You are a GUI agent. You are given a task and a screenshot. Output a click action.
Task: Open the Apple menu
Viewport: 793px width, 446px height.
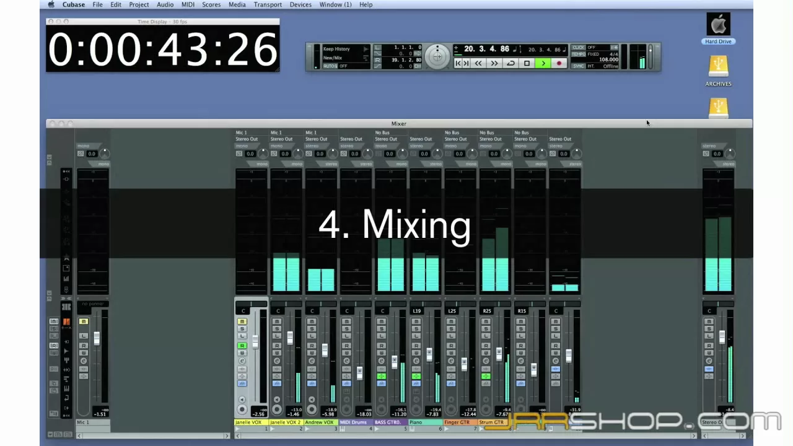(51, 4)
